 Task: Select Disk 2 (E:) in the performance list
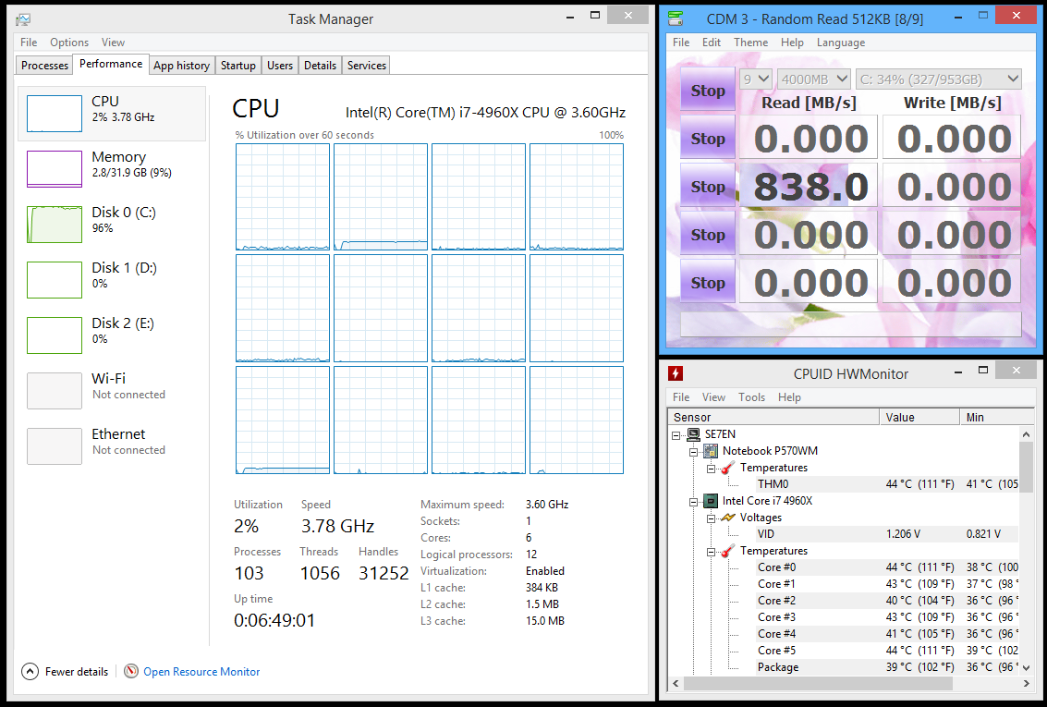112,335
